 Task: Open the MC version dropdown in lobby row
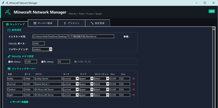click(x=108, y=79)
